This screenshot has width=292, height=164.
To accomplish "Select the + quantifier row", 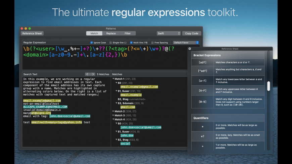I will 228,146.
